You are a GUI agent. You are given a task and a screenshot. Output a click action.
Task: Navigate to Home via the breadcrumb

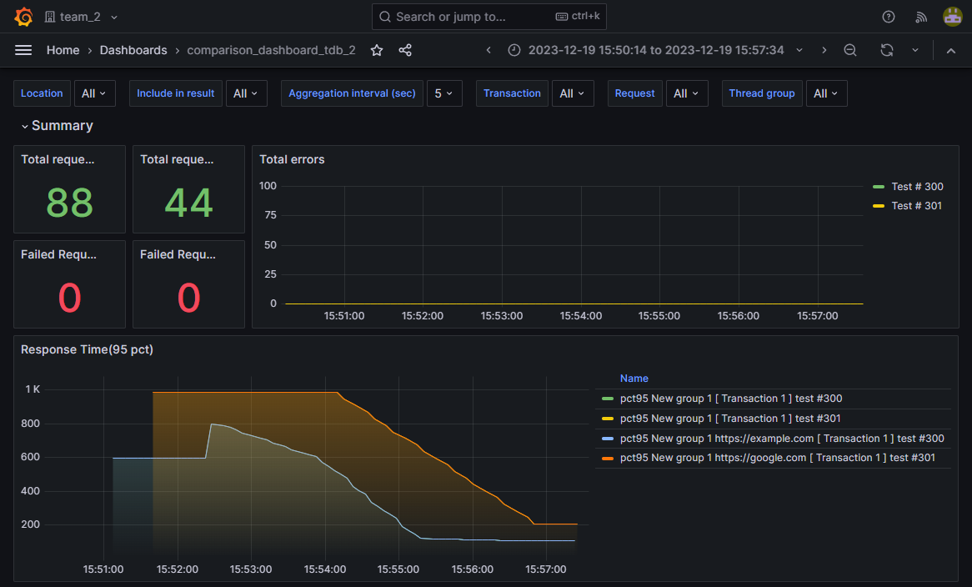coord(63,50)
